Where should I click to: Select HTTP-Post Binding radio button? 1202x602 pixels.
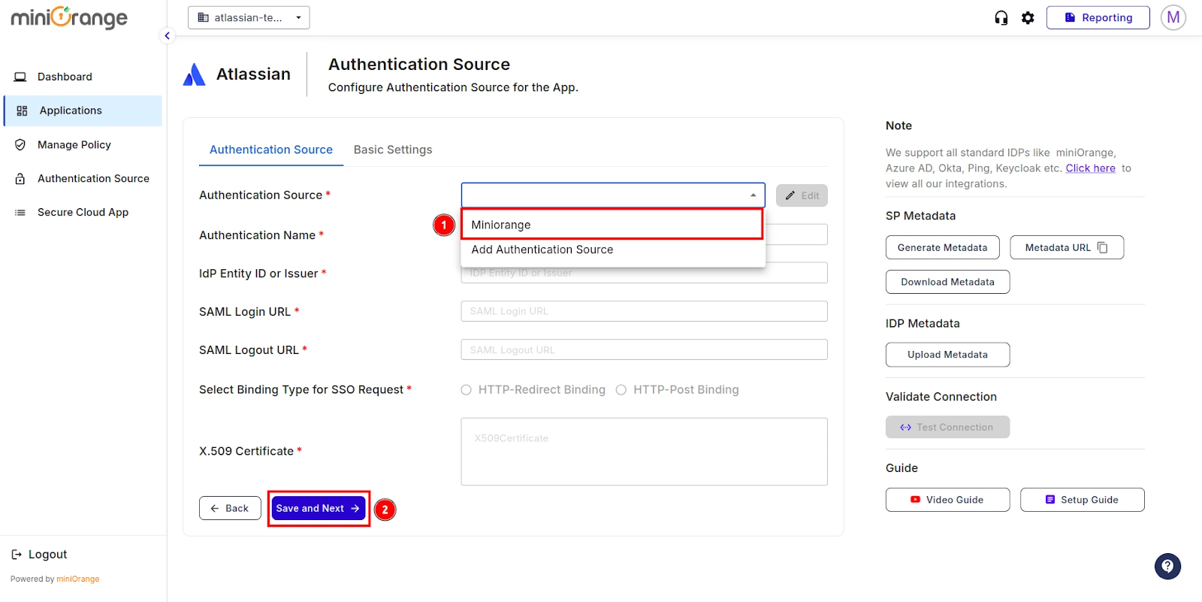pos(621,390)
